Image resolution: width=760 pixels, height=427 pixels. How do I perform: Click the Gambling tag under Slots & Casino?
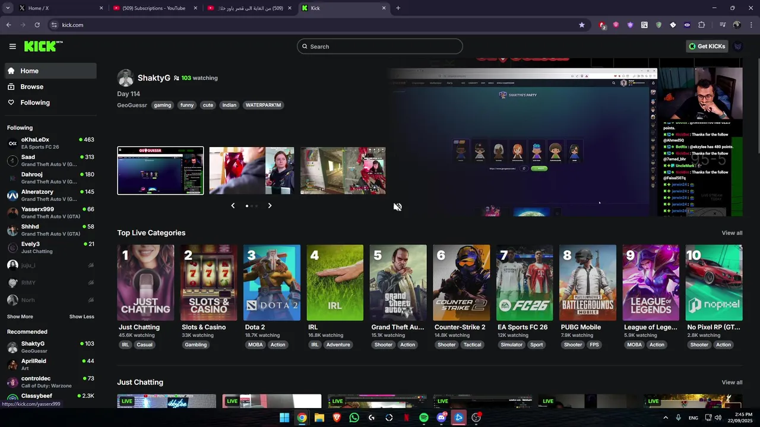[196, 345]
